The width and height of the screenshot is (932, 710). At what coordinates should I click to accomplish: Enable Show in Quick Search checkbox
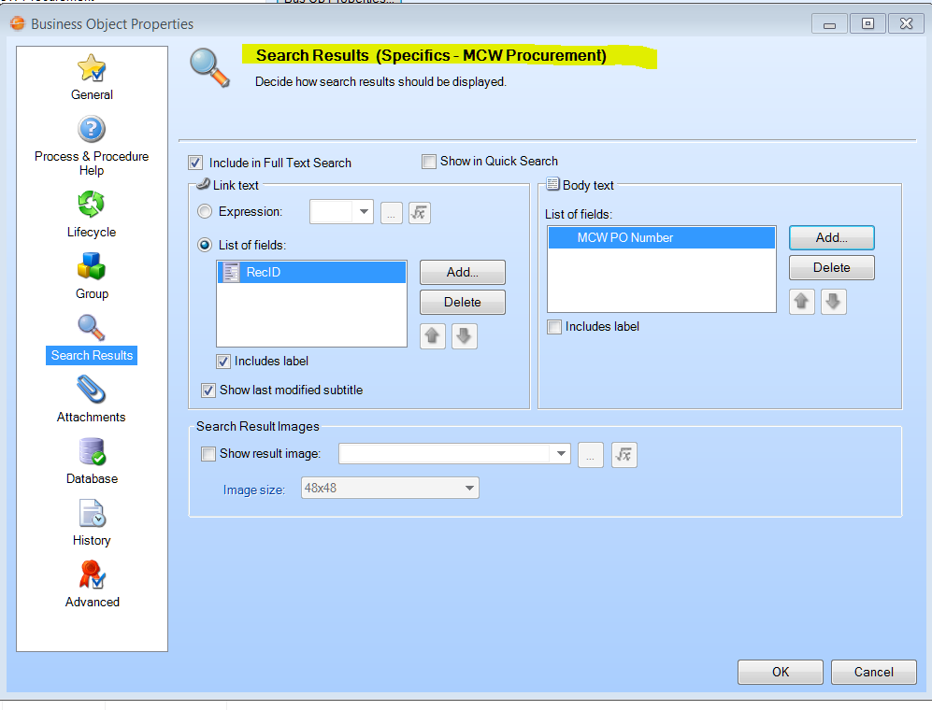(429, 162)
